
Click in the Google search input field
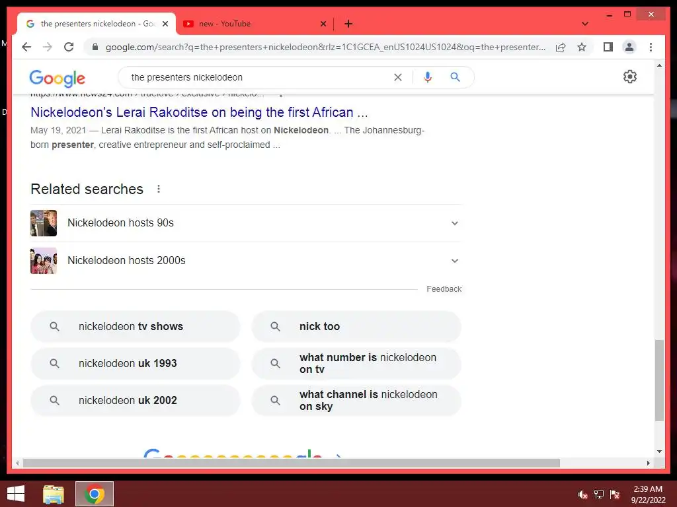[x=259, y=77]
